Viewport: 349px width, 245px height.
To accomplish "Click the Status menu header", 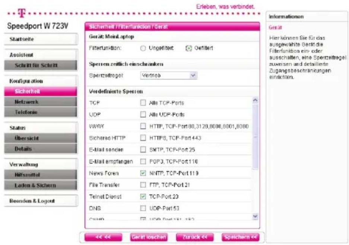I will click(x=41, y=128).
